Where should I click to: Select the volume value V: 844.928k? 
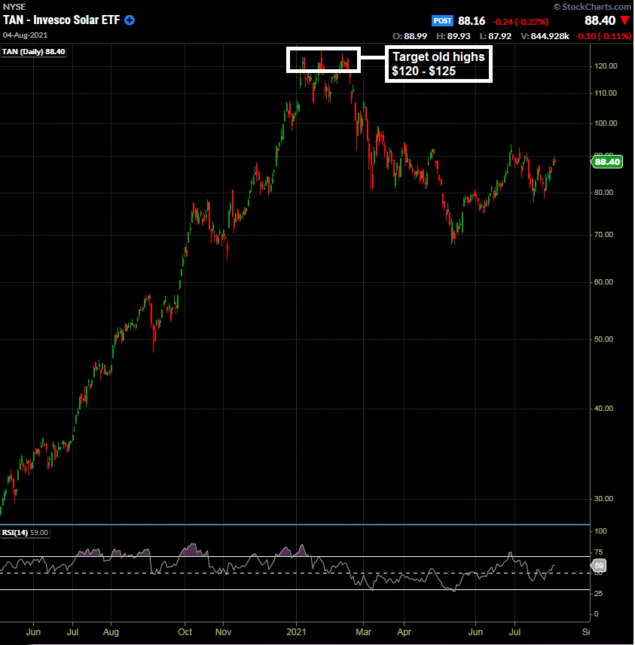(x=545, y=36)
